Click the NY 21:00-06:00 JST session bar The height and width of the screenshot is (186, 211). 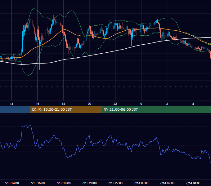tap(156, 109)
